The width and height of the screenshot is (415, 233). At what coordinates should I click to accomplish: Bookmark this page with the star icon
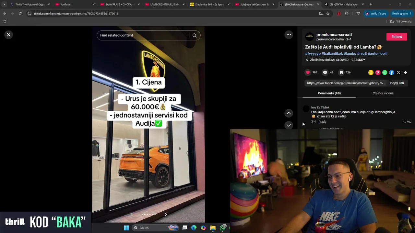[x=328, y=14]
